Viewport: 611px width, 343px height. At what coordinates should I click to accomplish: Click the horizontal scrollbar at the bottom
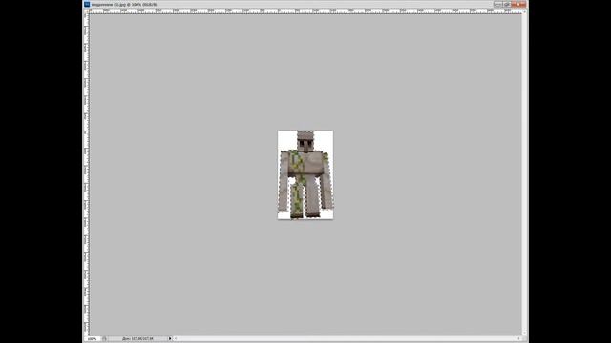coord(347,339)
